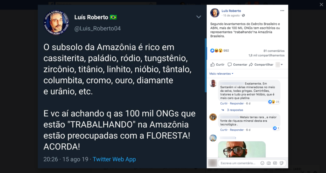Like the post with the Curtir button
Image resolution: width=326 pixels, height=173 pixels.
coord(217,64)
